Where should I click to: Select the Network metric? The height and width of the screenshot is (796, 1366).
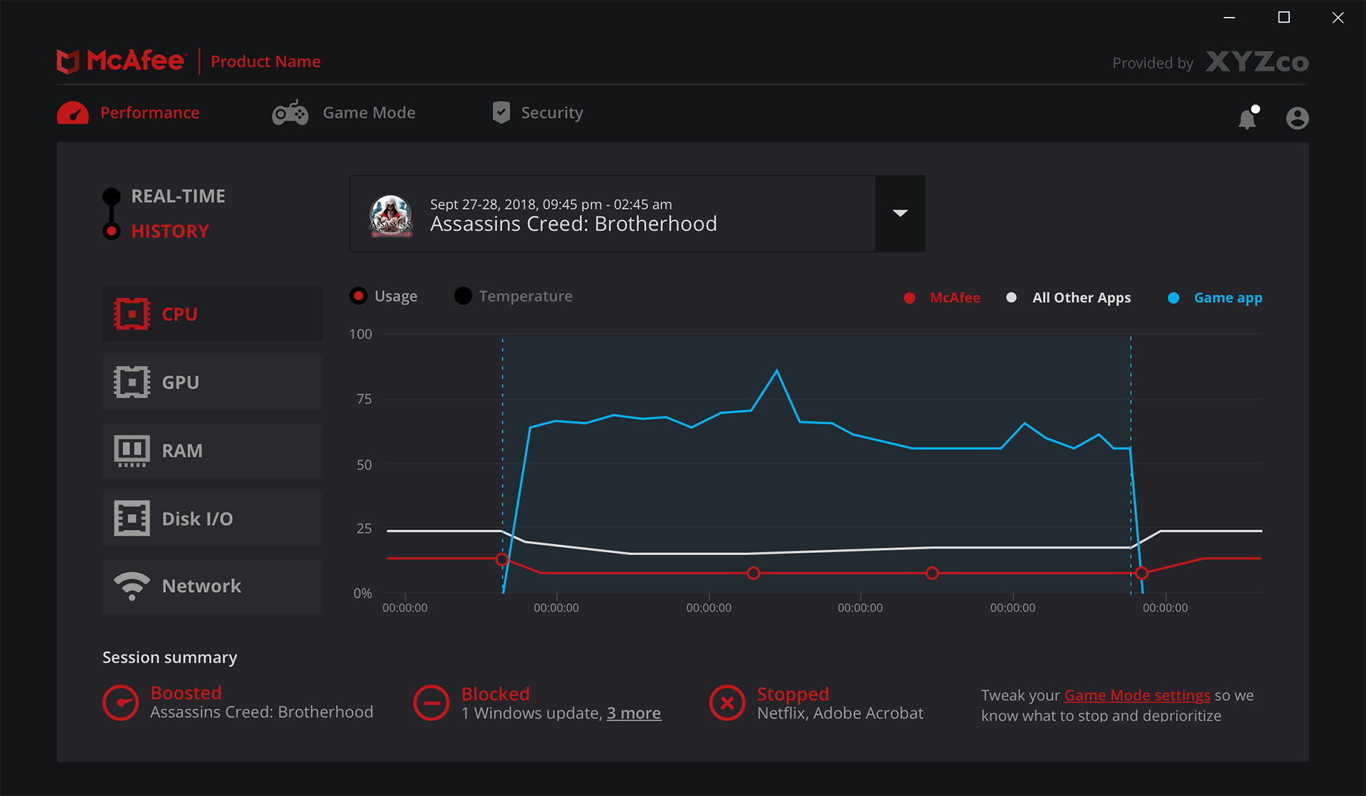coord(213,586)
